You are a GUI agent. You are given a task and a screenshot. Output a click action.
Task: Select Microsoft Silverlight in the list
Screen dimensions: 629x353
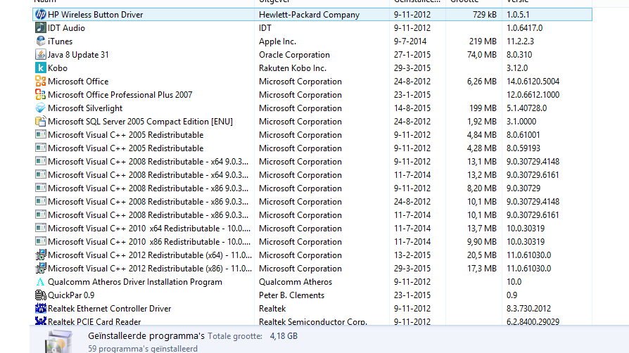tap(312, 108)
